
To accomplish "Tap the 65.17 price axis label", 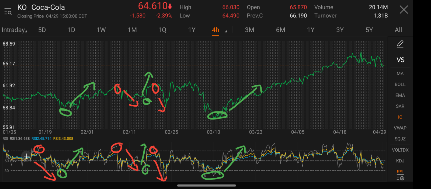I will click(x=9, y=64).
